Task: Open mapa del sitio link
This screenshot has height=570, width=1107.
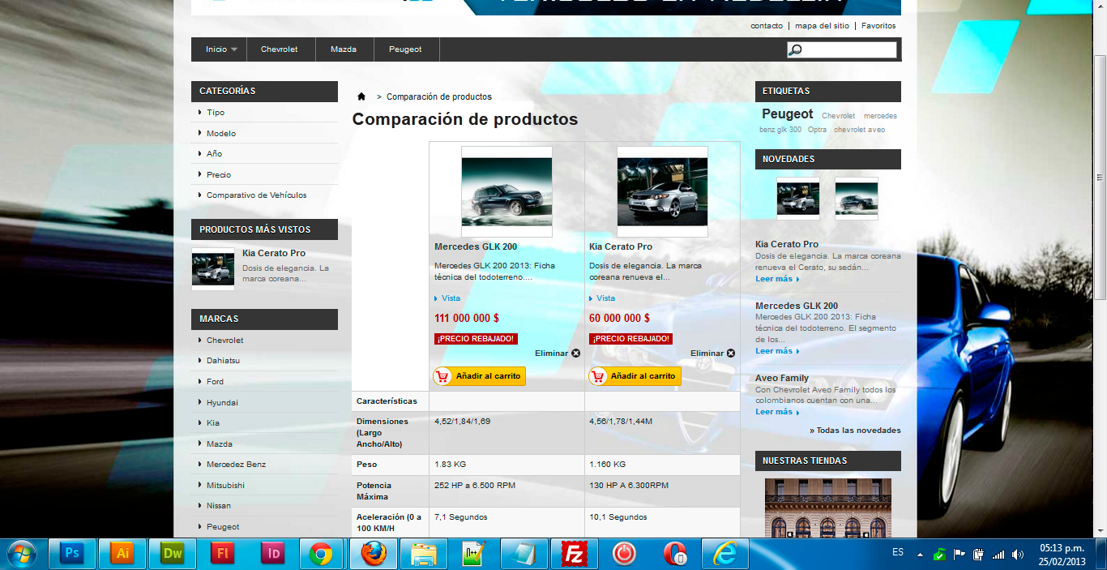Action: [x=822, y=25]
